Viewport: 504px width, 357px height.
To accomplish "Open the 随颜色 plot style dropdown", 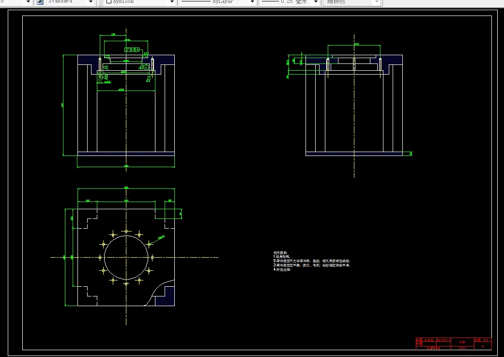I will tap(377, 2).
